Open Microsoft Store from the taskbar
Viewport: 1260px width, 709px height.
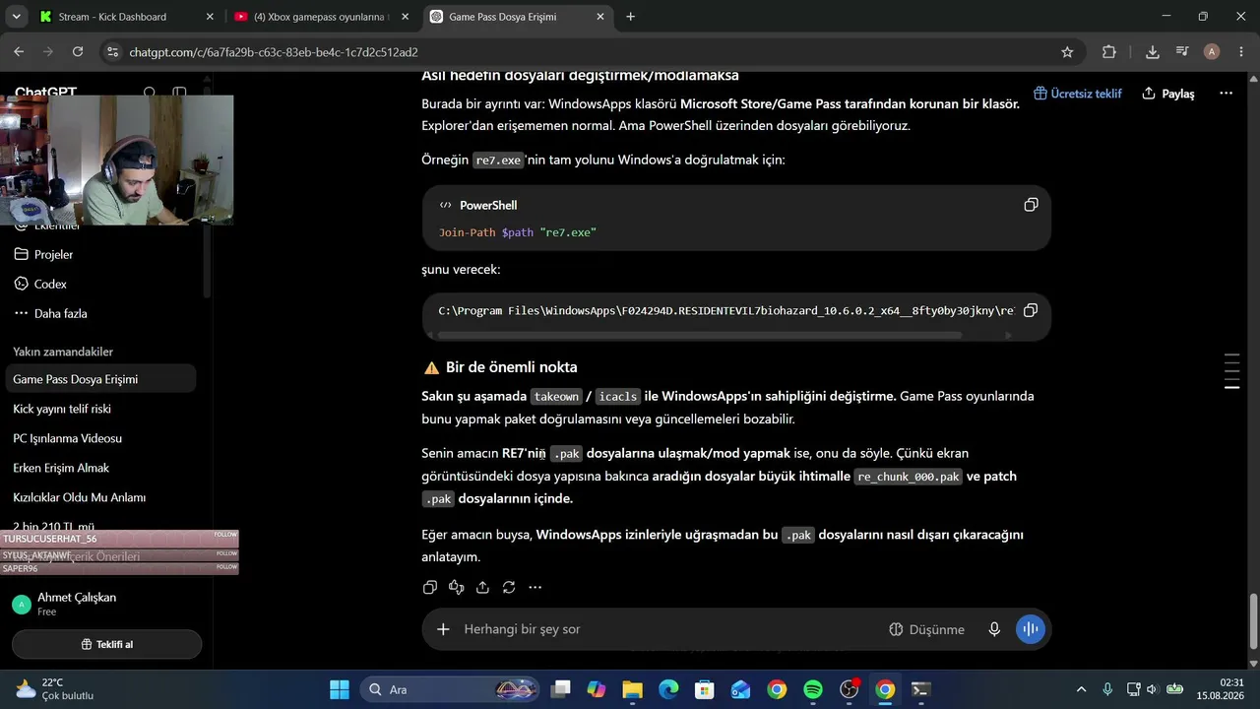point(704,689)
